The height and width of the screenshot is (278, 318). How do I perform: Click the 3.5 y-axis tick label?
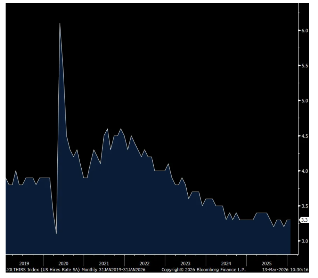point(304,206)
